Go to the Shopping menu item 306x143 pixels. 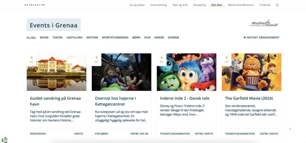[199, 5]
